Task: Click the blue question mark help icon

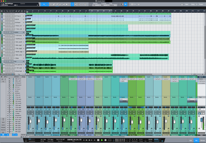Action: tap(72, 4)
